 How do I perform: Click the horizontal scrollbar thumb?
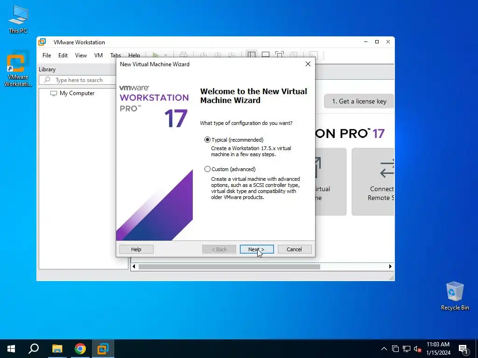pos(229,267)
